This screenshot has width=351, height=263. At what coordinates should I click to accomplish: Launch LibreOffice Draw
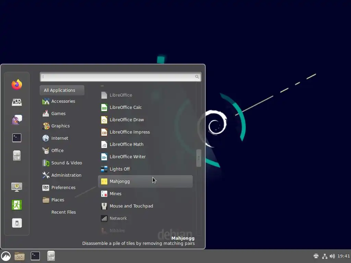pyautogui.click(x=145, y=120)
